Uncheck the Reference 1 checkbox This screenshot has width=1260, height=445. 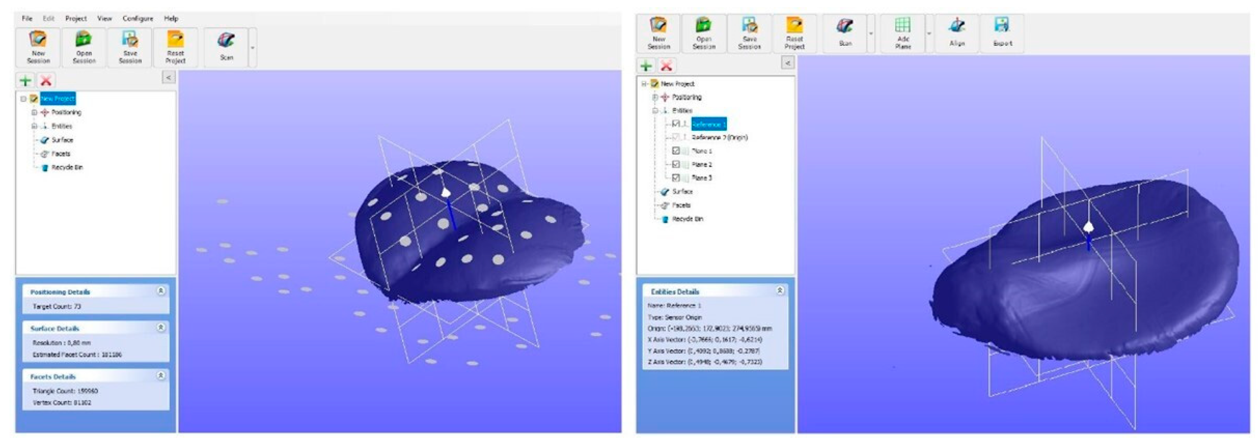(676, 124)
